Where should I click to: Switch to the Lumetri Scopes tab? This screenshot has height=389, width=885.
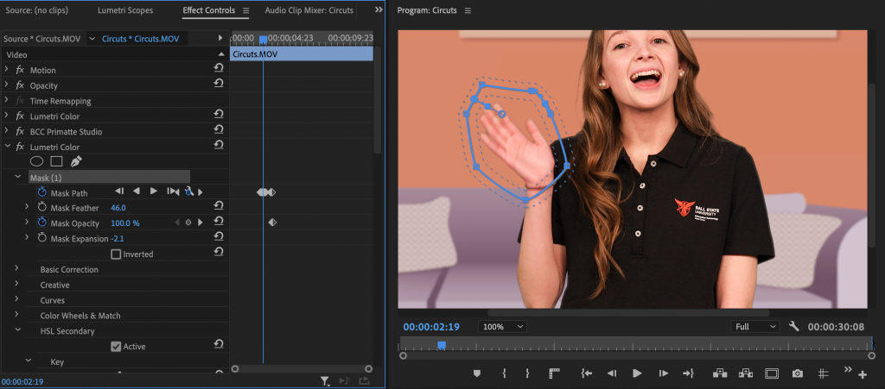pos(127,10)
